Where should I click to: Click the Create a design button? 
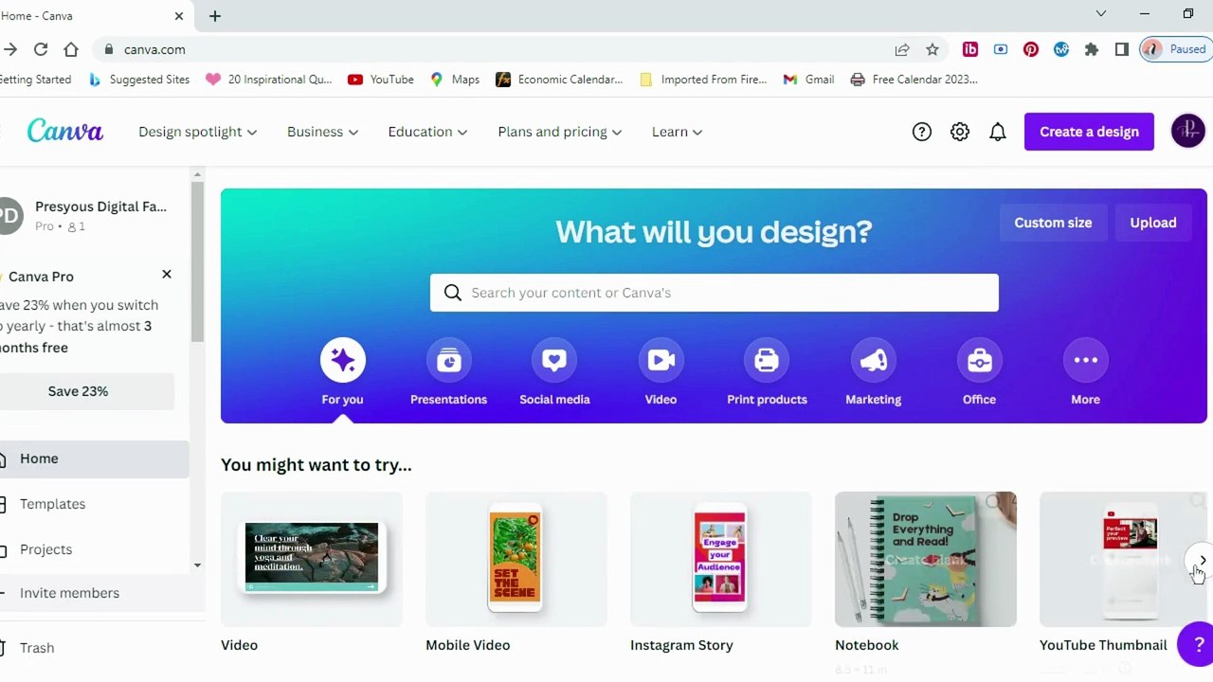coord(1089,132)
